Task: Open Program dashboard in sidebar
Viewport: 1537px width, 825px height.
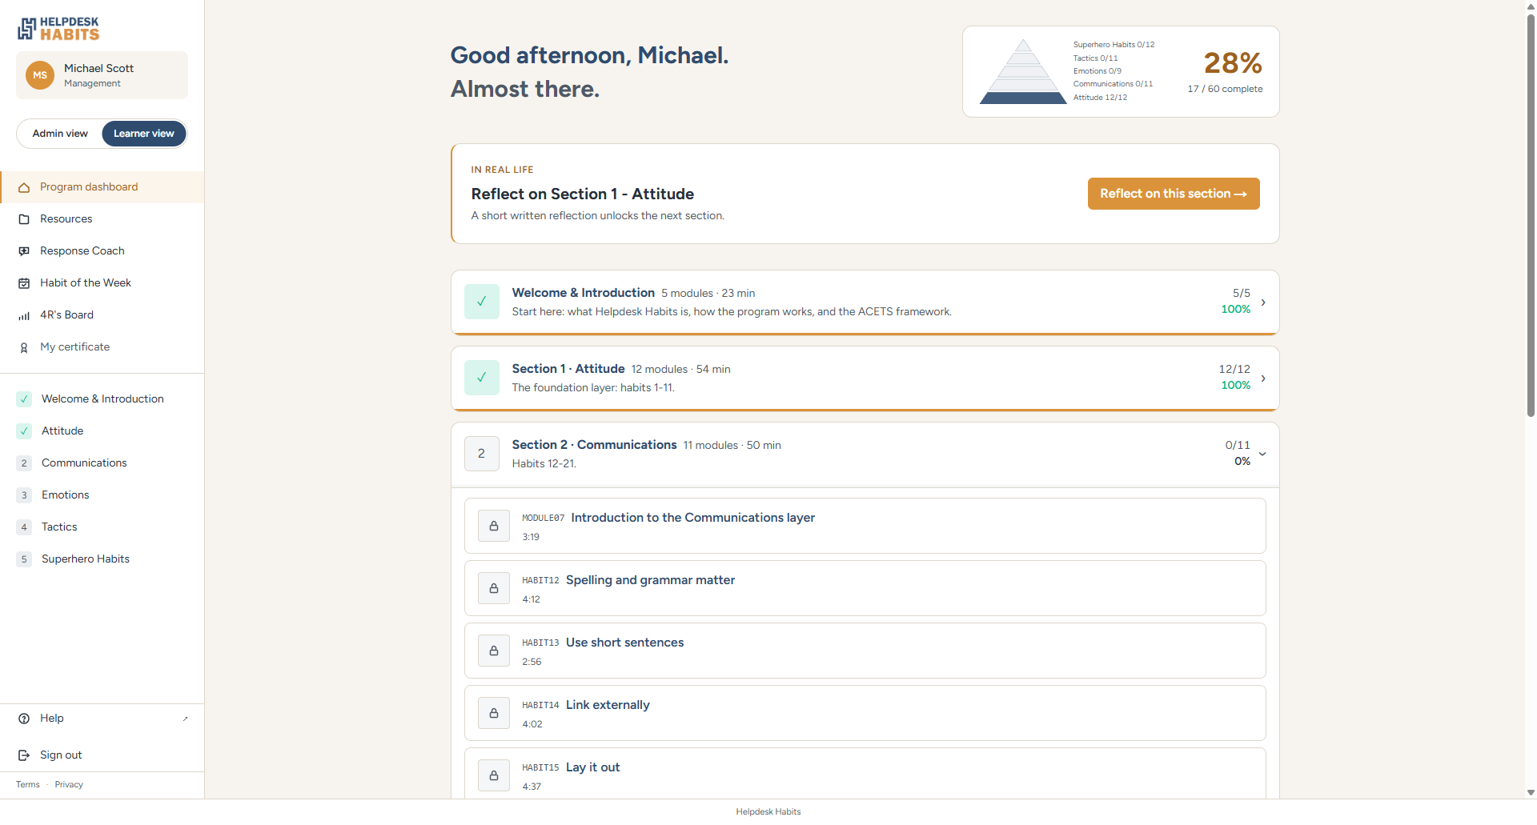Action: point(102,187)
